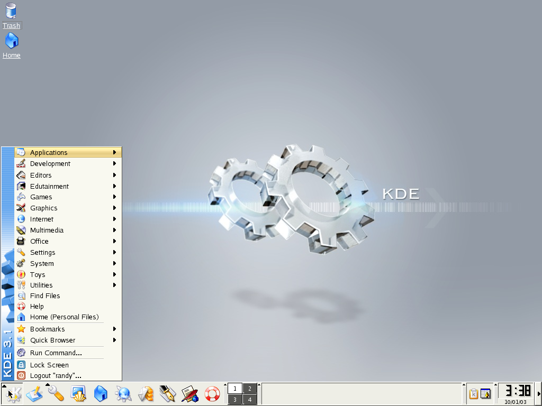Click the Show Desktop pencil-and-pad panel icon

34,393
